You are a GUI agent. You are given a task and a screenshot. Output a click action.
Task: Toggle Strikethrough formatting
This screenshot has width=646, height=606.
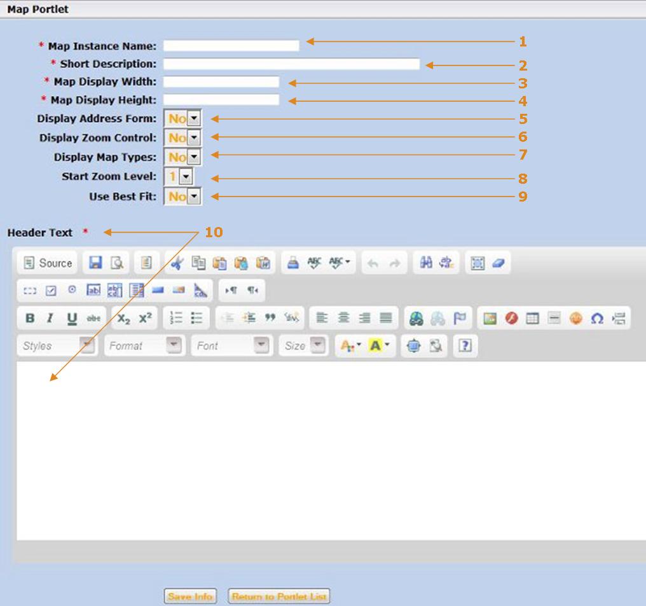click(x=93, y=318)
